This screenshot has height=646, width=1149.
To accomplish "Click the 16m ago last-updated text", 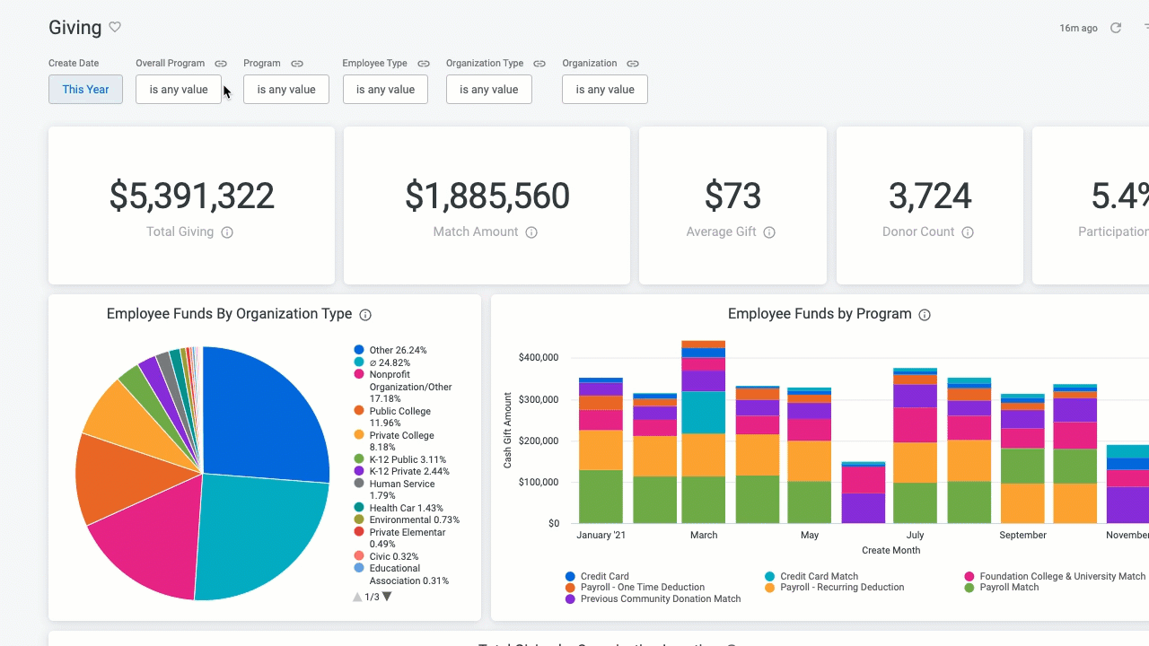I will click(1079, 28).
